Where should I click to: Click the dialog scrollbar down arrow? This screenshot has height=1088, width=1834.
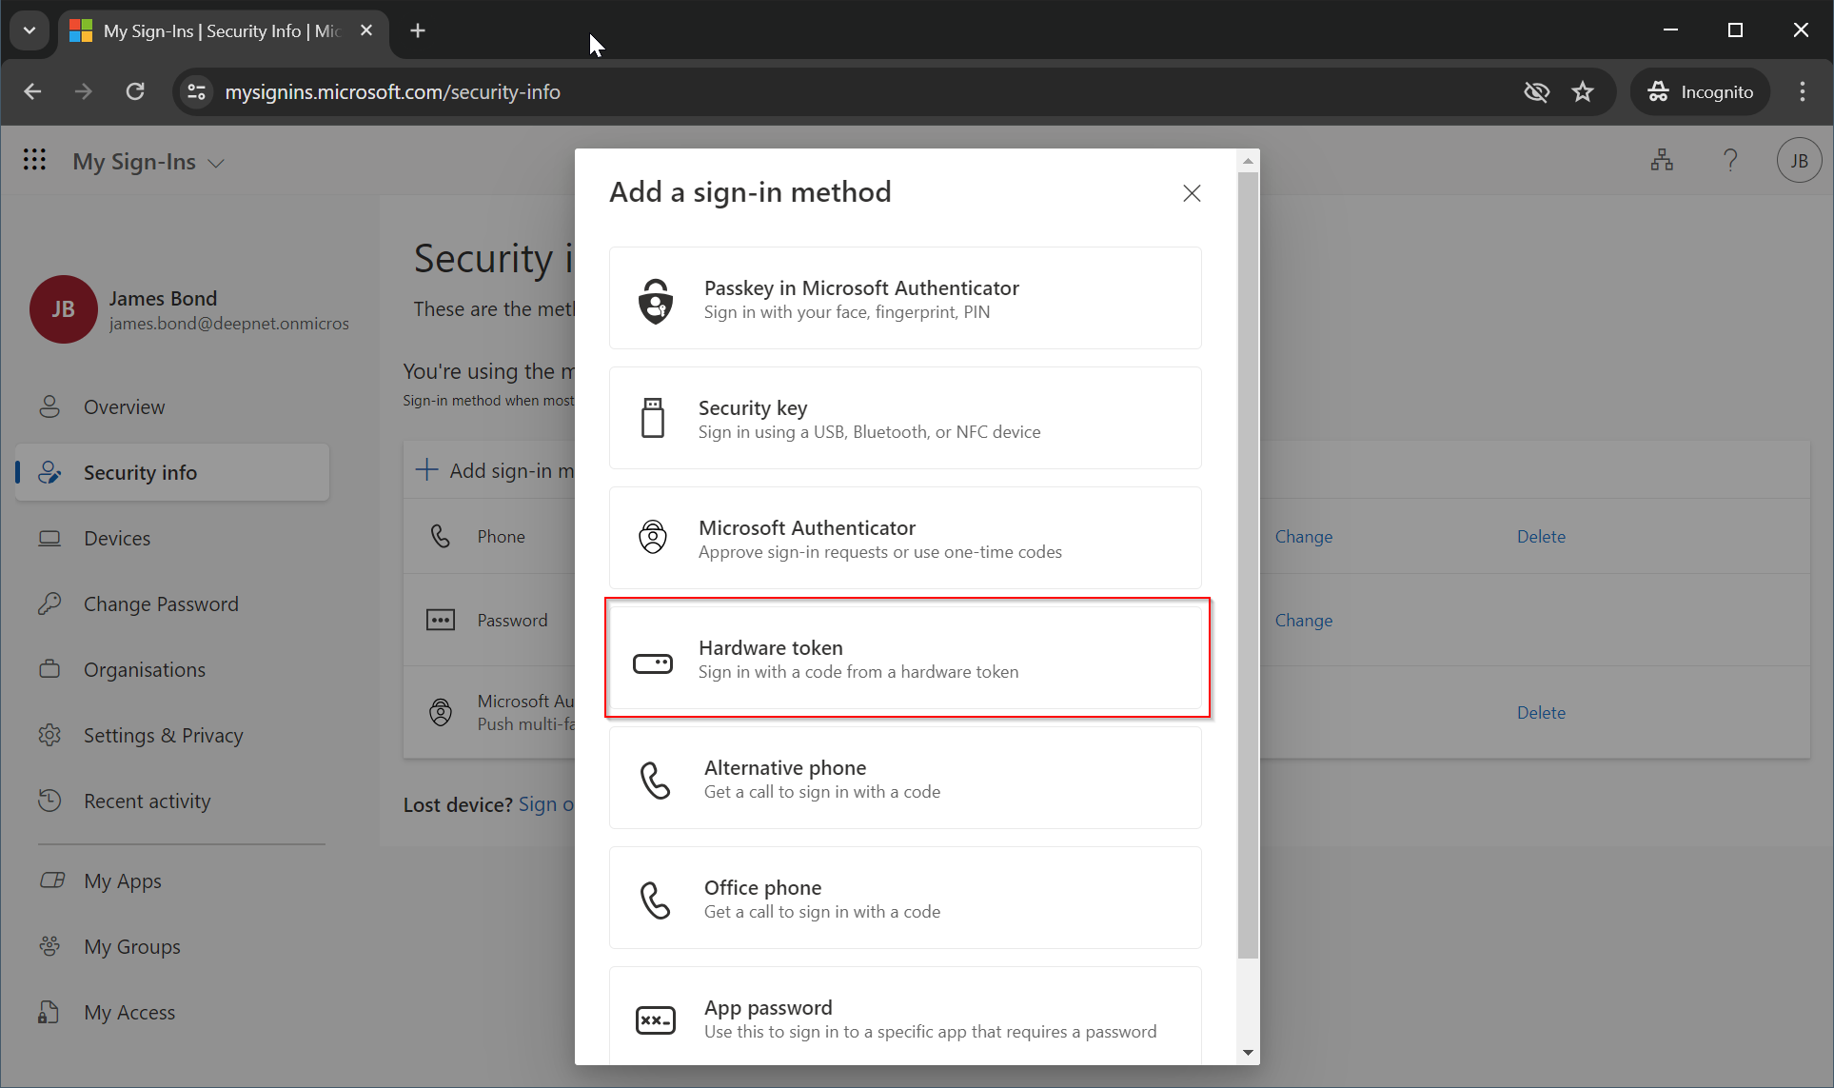click(1248, 1052)
